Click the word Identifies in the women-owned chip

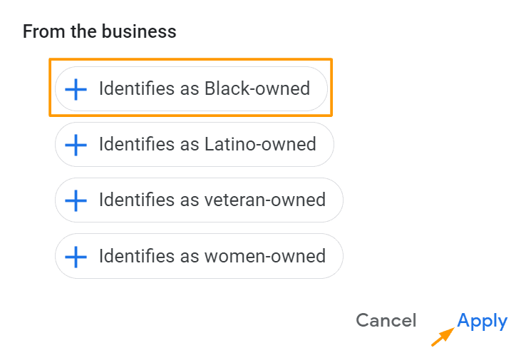pyautogui.click(x=128, y=256)
